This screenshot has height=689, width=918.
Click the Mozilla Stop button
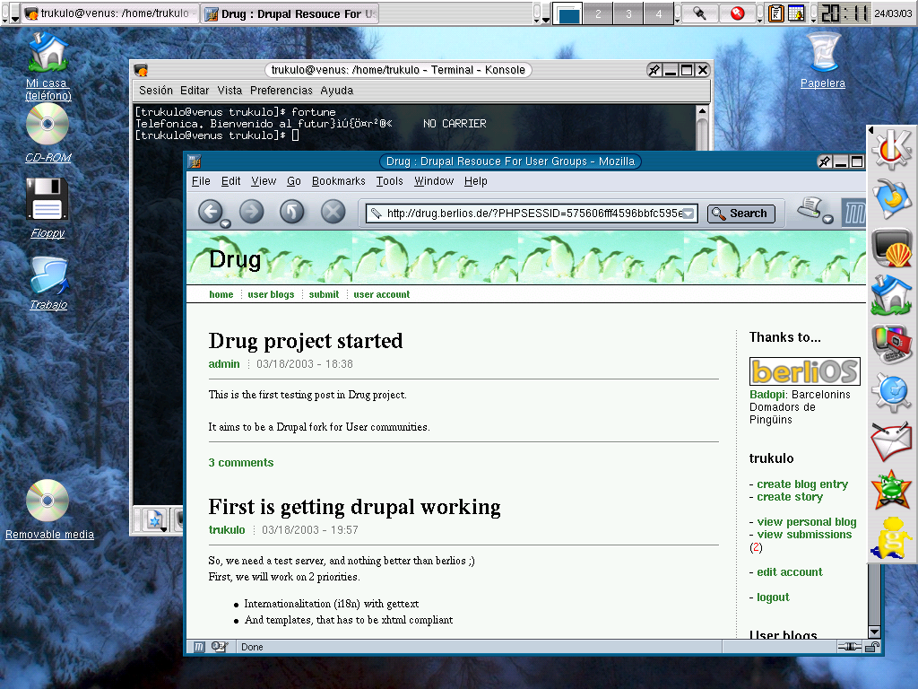pos(333,212)
